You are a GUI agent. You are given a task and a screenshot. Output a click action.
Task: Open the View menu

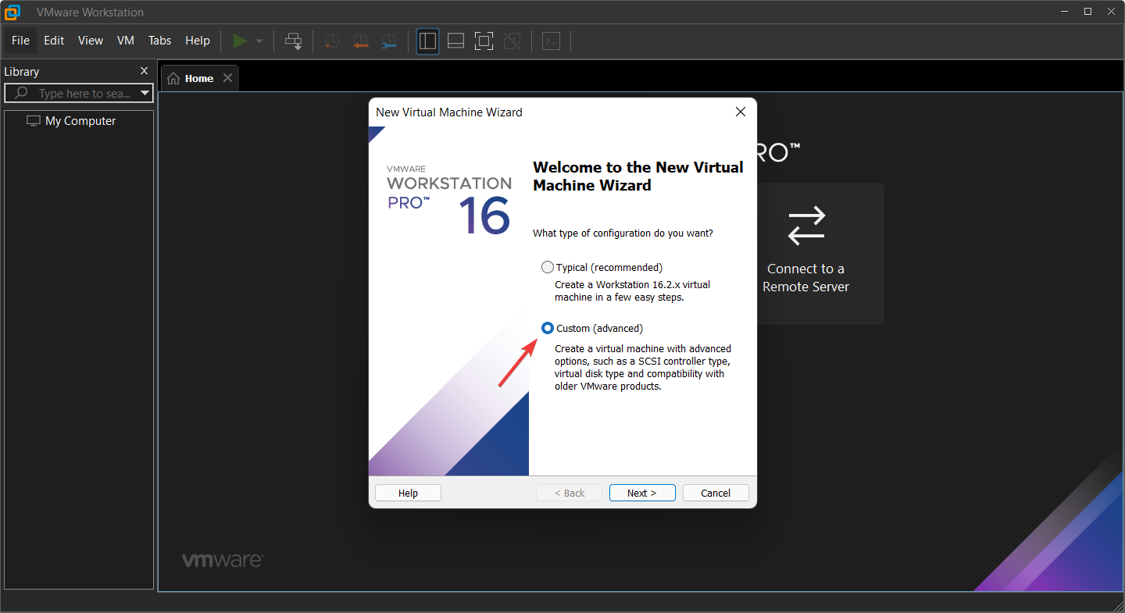click(91, 41)
